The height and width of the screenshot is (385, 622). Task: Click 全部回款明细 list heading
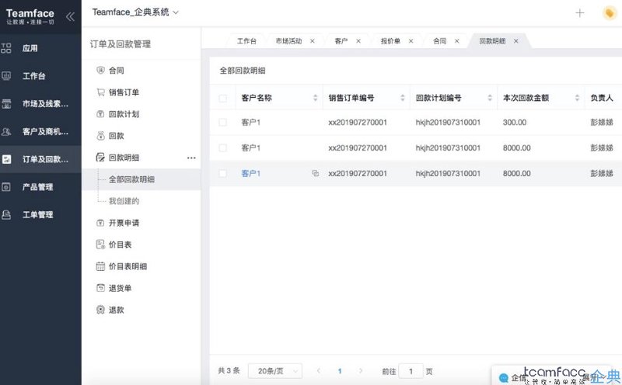243,71
